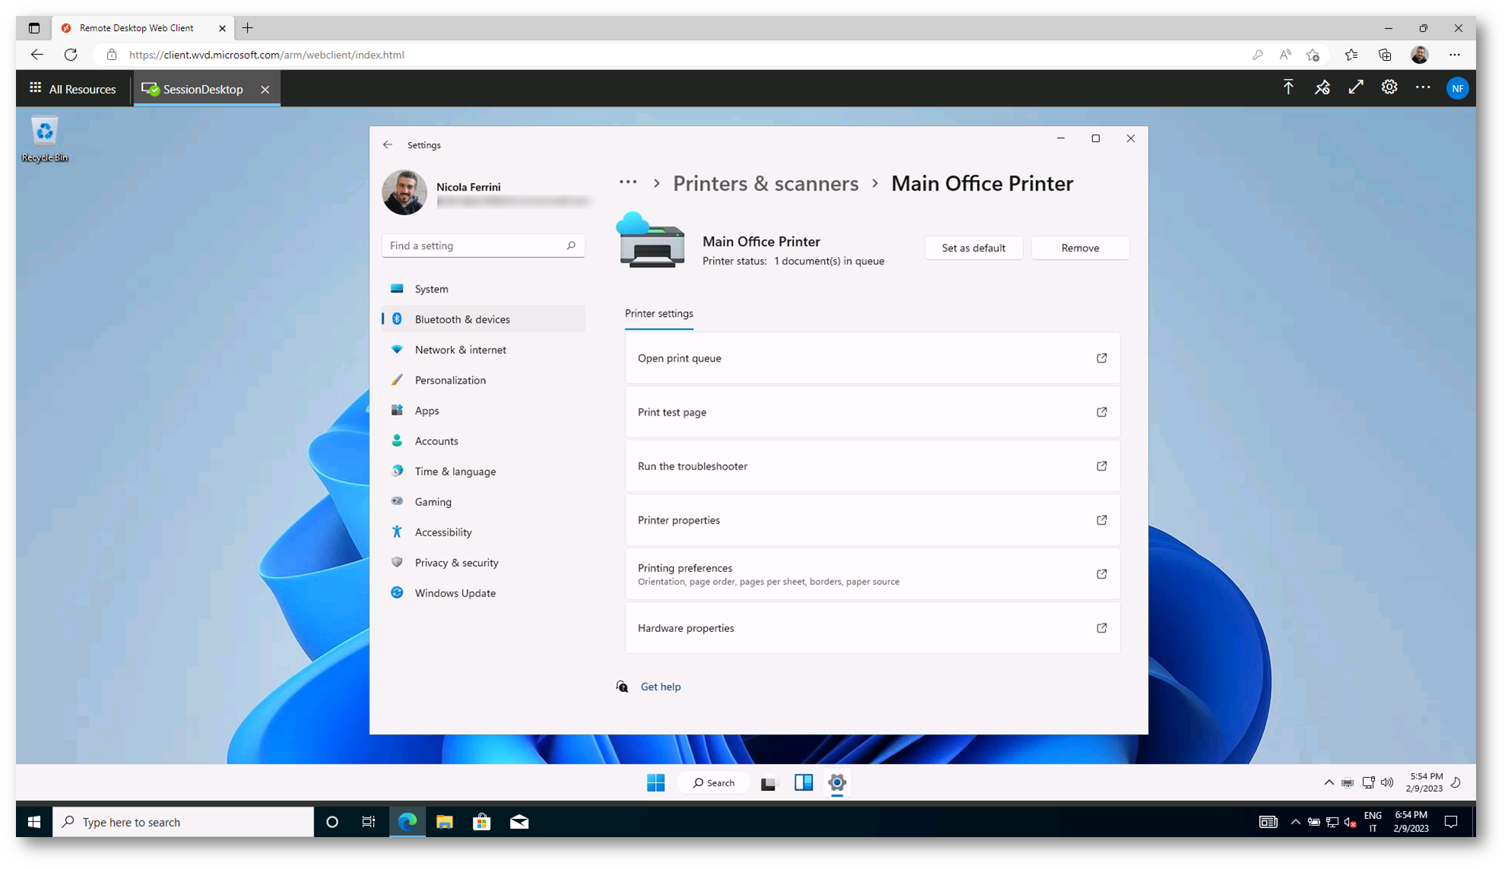Click the Get help chat icon
Image resolution: width=1508 pixels, height=869 pixels.
pyautogui.click(x=622, y=686)
